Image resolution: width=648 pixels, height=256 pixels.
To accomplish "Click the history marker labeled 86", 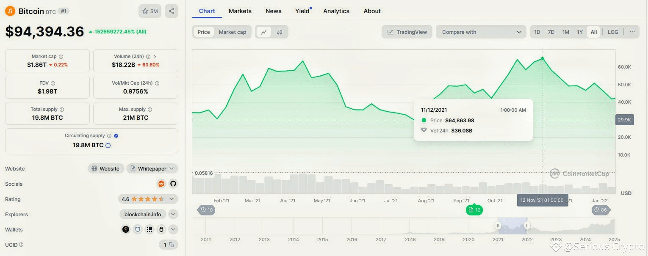I will click(601, 210).
